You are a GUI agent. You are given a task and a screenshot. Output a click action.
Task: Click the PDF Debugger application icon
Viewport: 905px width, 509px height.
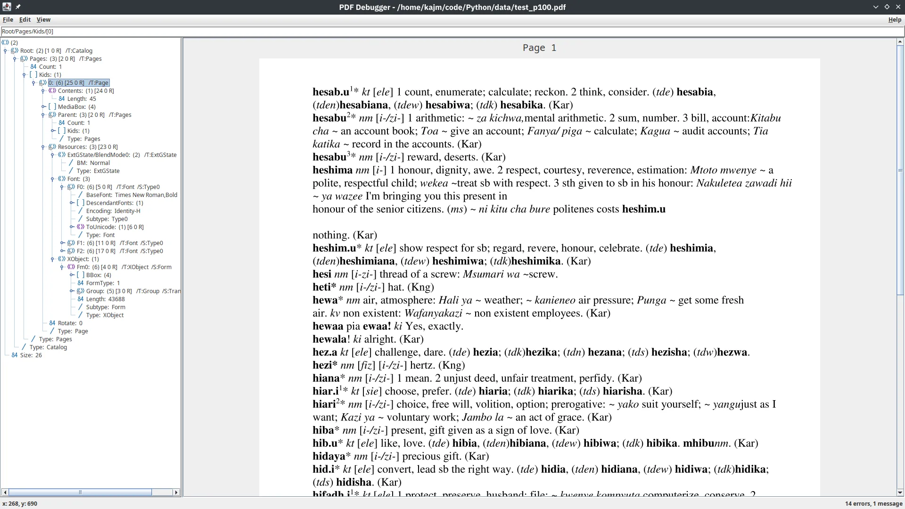pyautogui.click(x=7, y=7)
